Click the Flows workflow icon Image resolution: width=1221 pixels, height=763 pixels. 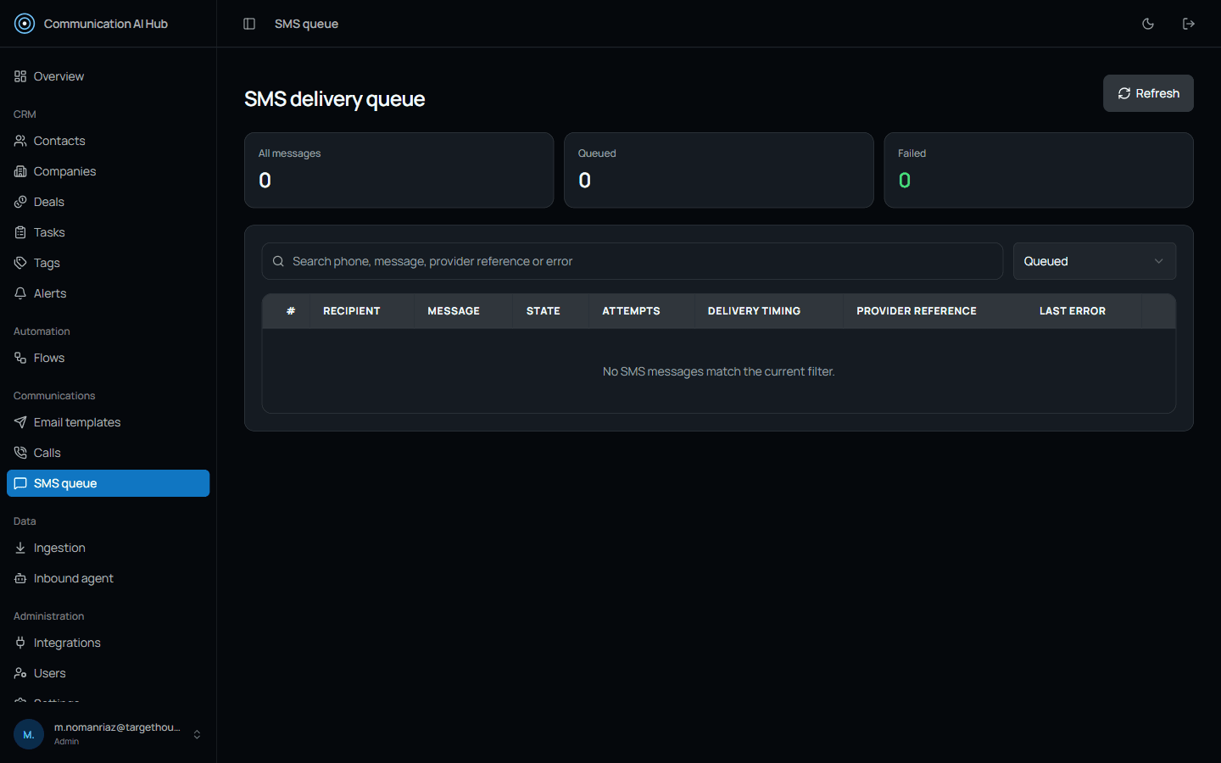(20, 358)
